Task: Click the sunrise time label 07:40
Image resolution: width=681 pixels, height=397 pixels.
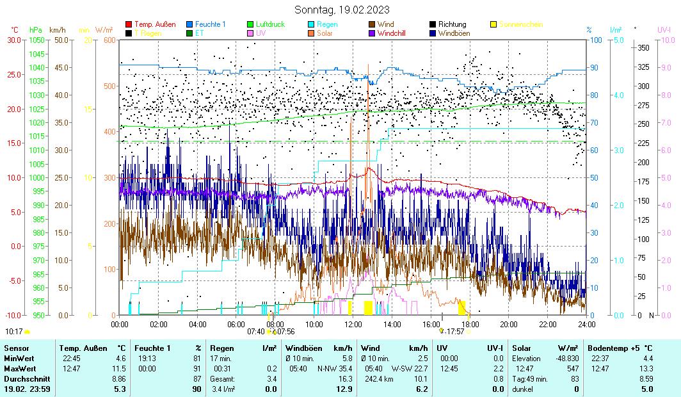Action: tap(255, 332)
